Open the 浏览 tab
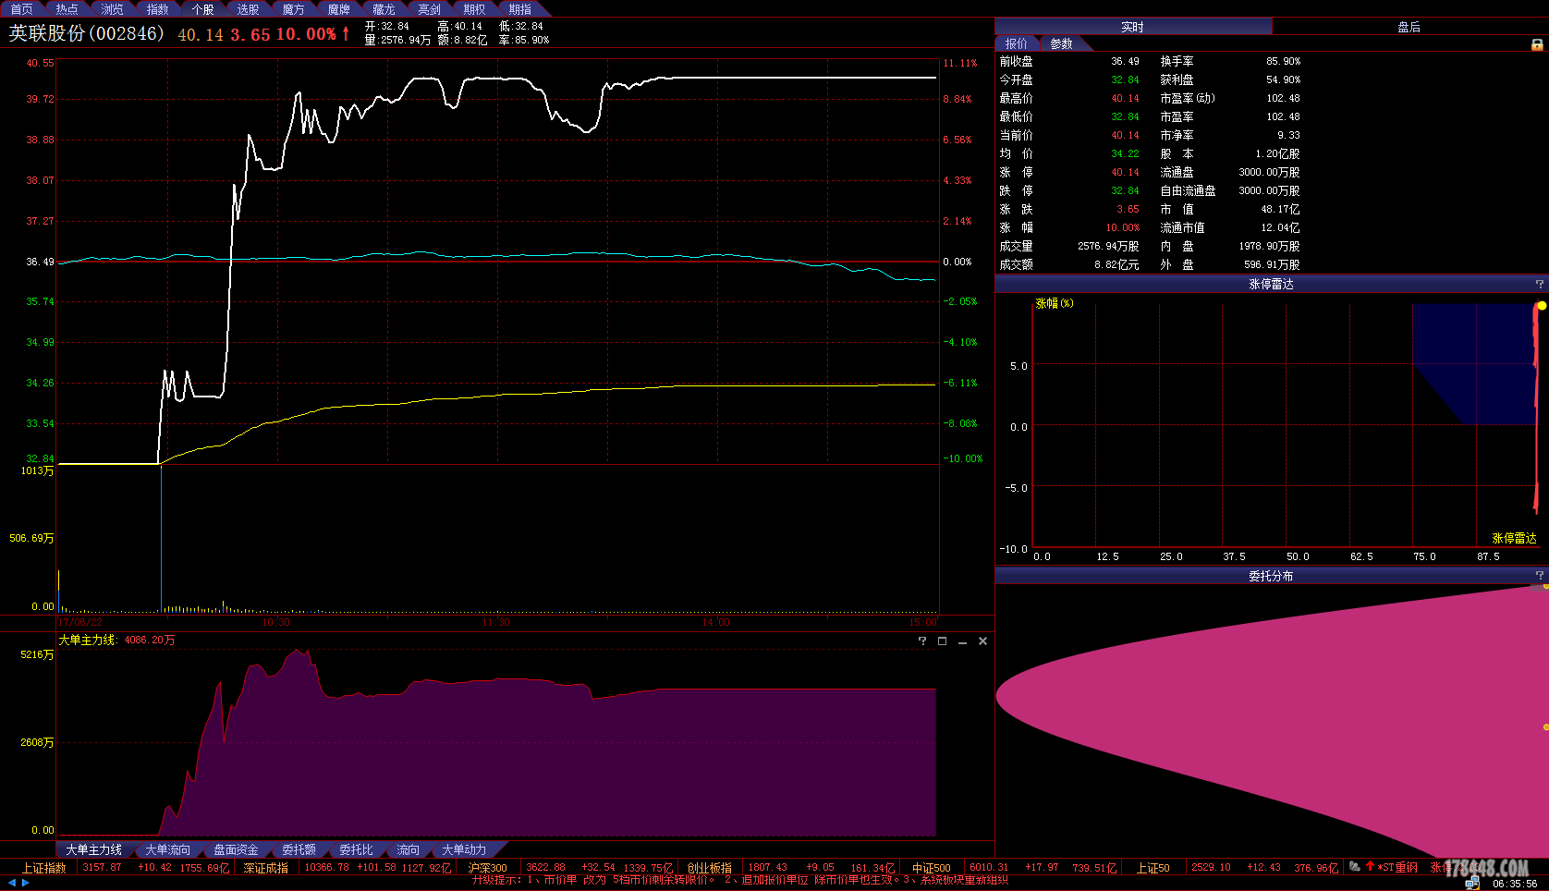 point(112,9)
